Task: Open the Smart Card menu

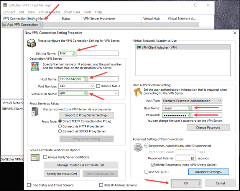Action: 72,12
